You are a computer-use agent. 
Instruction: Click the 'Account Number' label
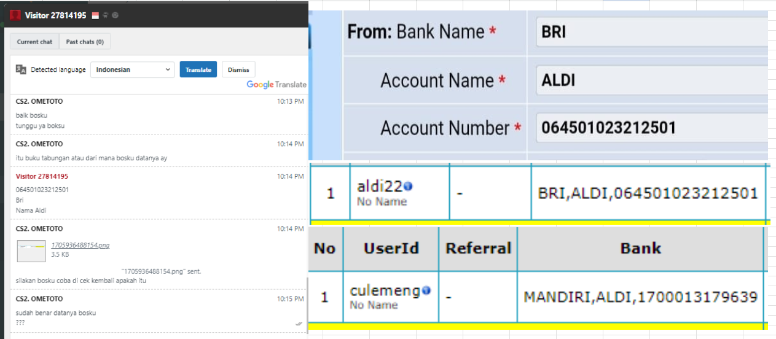pyautogui.click(x=451, y=128)
